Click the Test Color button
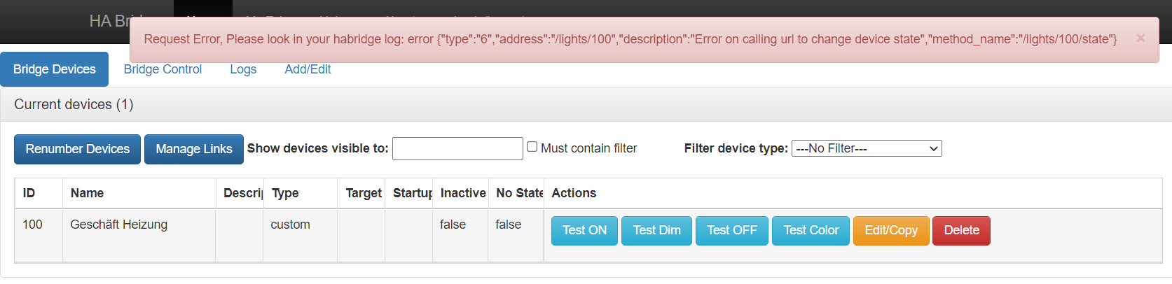Image resolution: width=1172 pixels, height=284 pixels. (811, 230)
